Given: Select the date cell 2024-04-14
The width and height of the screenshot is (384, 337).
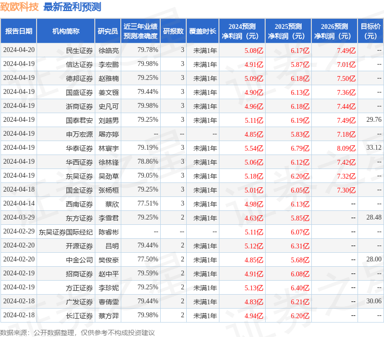Looking at the screenshot, I should [19, 204].
